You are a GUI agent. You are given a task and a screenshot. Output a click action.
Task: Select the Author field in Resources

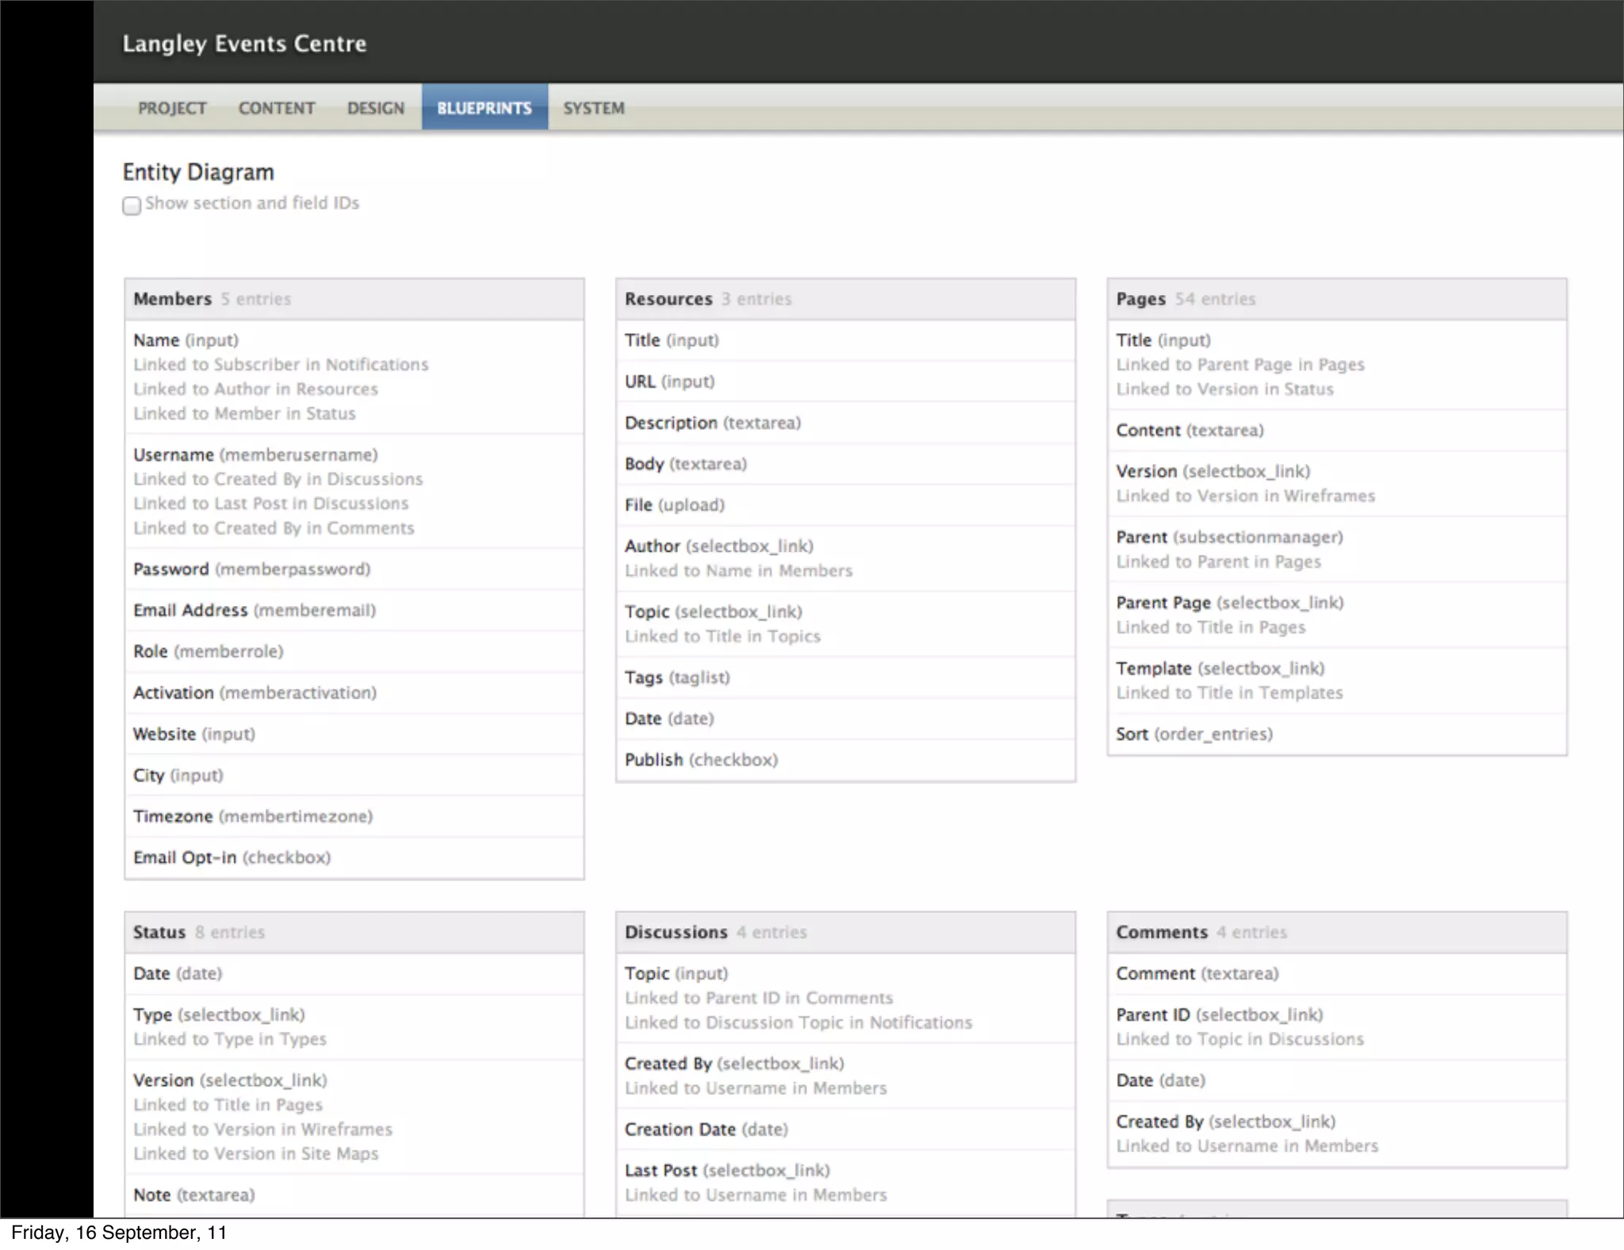coord(653,546)
